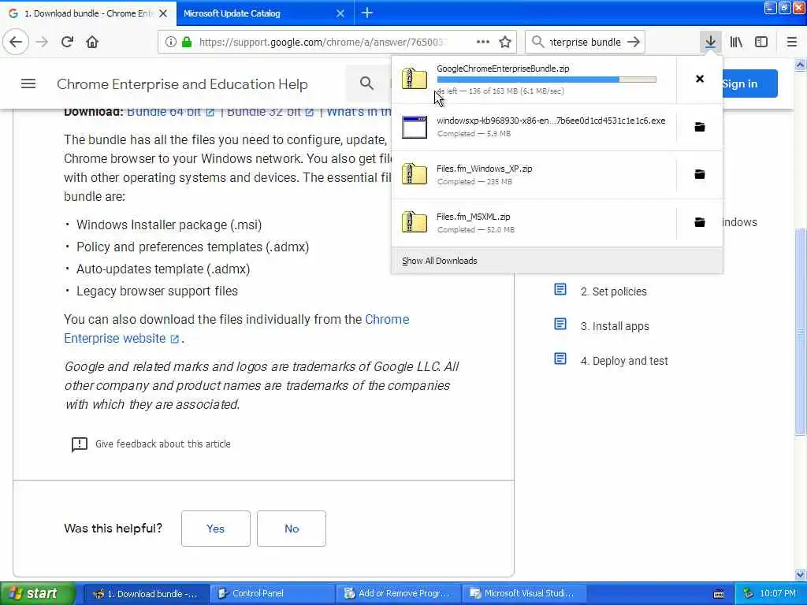Viewport: 807px width, 605px height.
Task: Select GoogleChromeEnterpriseBundle.zip download entry name
Action: click(x=503, y=69)
